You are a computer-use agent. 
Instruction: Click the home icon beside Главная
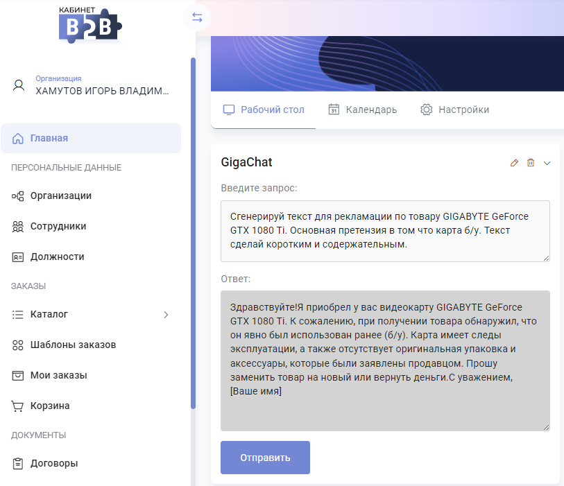coord(17,139)
